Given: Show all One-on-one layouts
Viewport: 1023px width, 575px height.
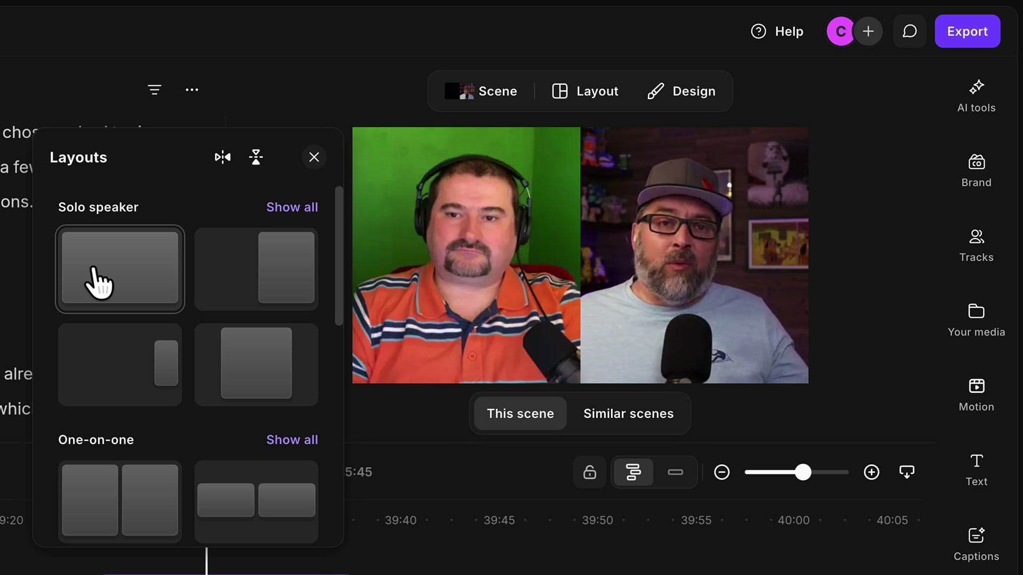Looking at the screenshot, I should tap(292, 440).
